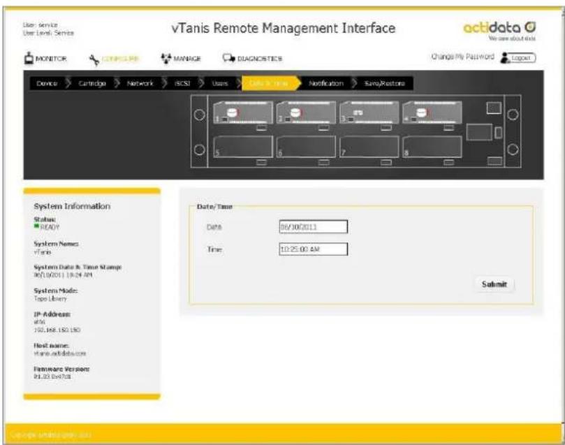Switch to the Network tab

pyautogui.click(x=140, y=84)
